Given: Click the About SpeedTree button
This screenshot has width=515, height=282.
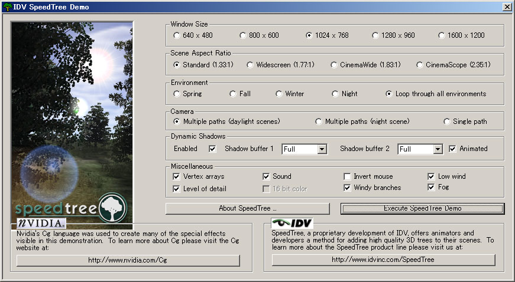Looking at the screenshot, I should [247, 208].
